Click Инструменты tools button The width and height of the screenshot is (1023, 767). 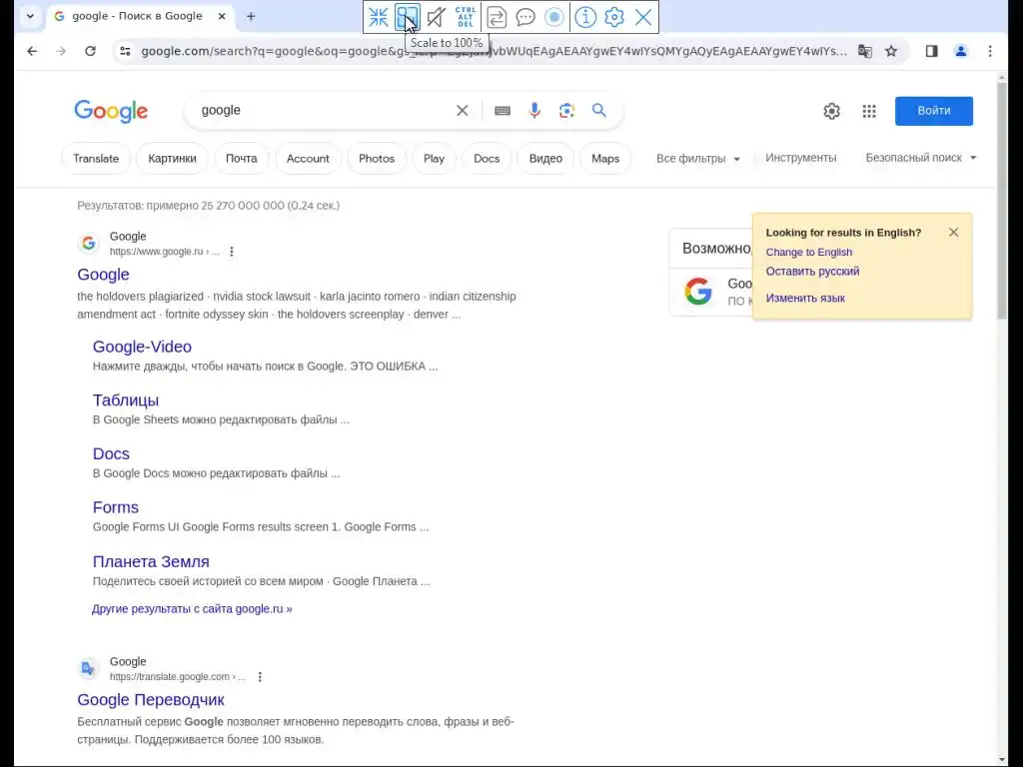[800, 158]
